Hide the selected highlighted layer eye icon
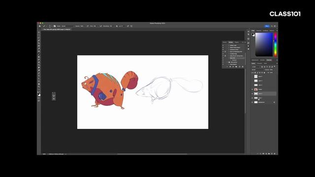Screen dimensions: 315x177 252,93
